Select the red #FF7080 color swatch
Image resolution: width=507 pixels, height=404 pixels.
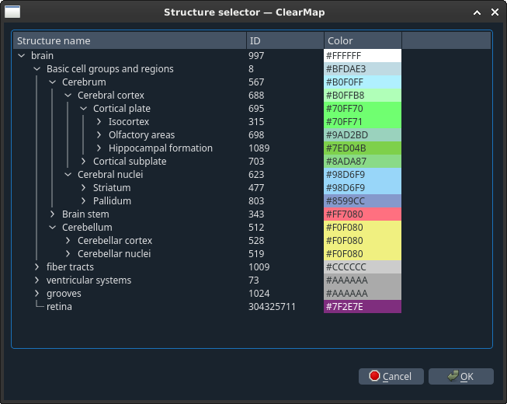(363, 214)
